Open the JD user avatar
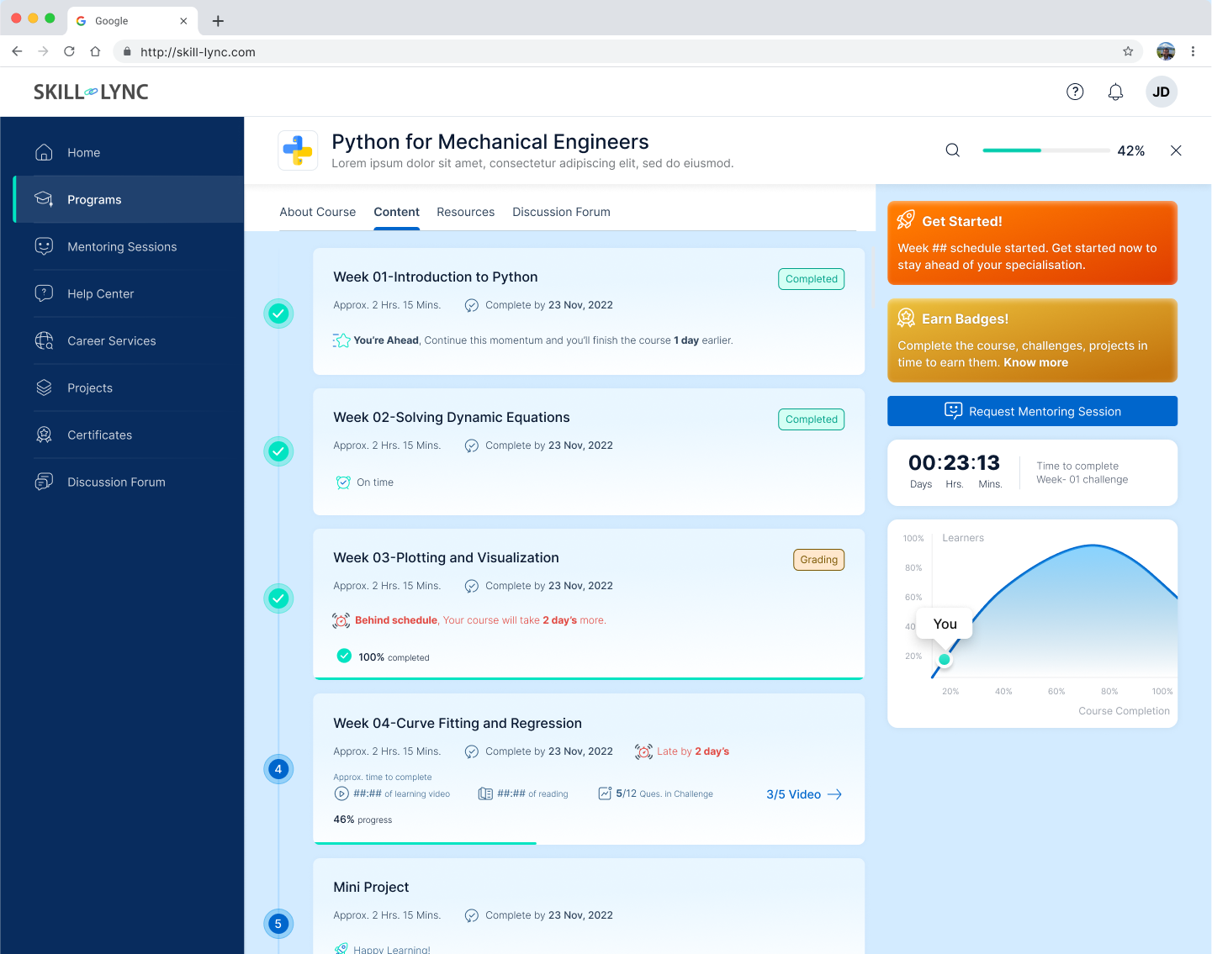The image size is (1212, 954). [1161, 92]
